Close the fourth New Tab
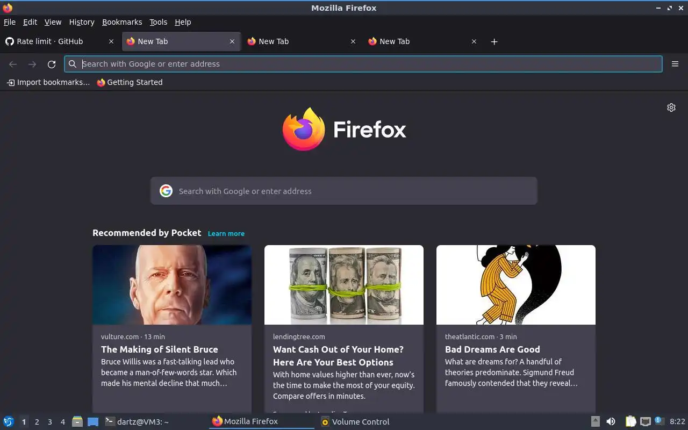Screen dimensions: 688x430 pos(474,41)
